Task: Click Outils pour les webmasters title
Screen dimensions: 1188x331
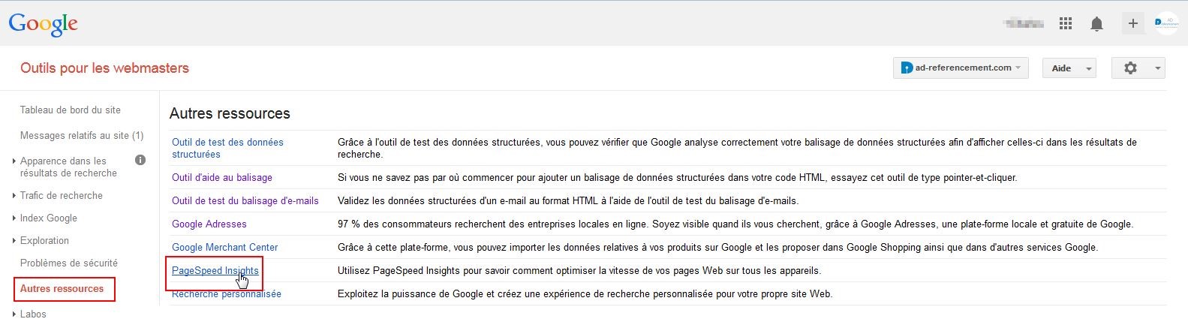Action: click(x=104, y=68)
